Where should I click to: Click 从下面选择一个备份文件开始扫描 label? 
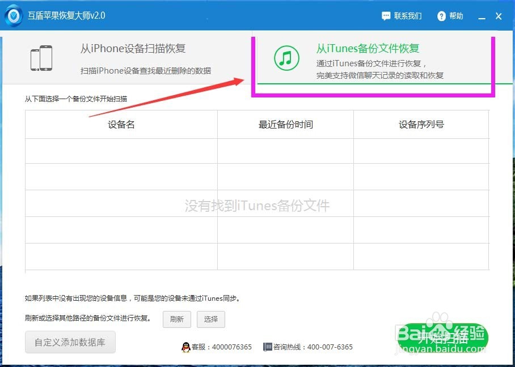tap(76, 99)
